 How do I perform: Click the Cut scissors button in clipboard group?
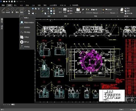tap(127, 9)
